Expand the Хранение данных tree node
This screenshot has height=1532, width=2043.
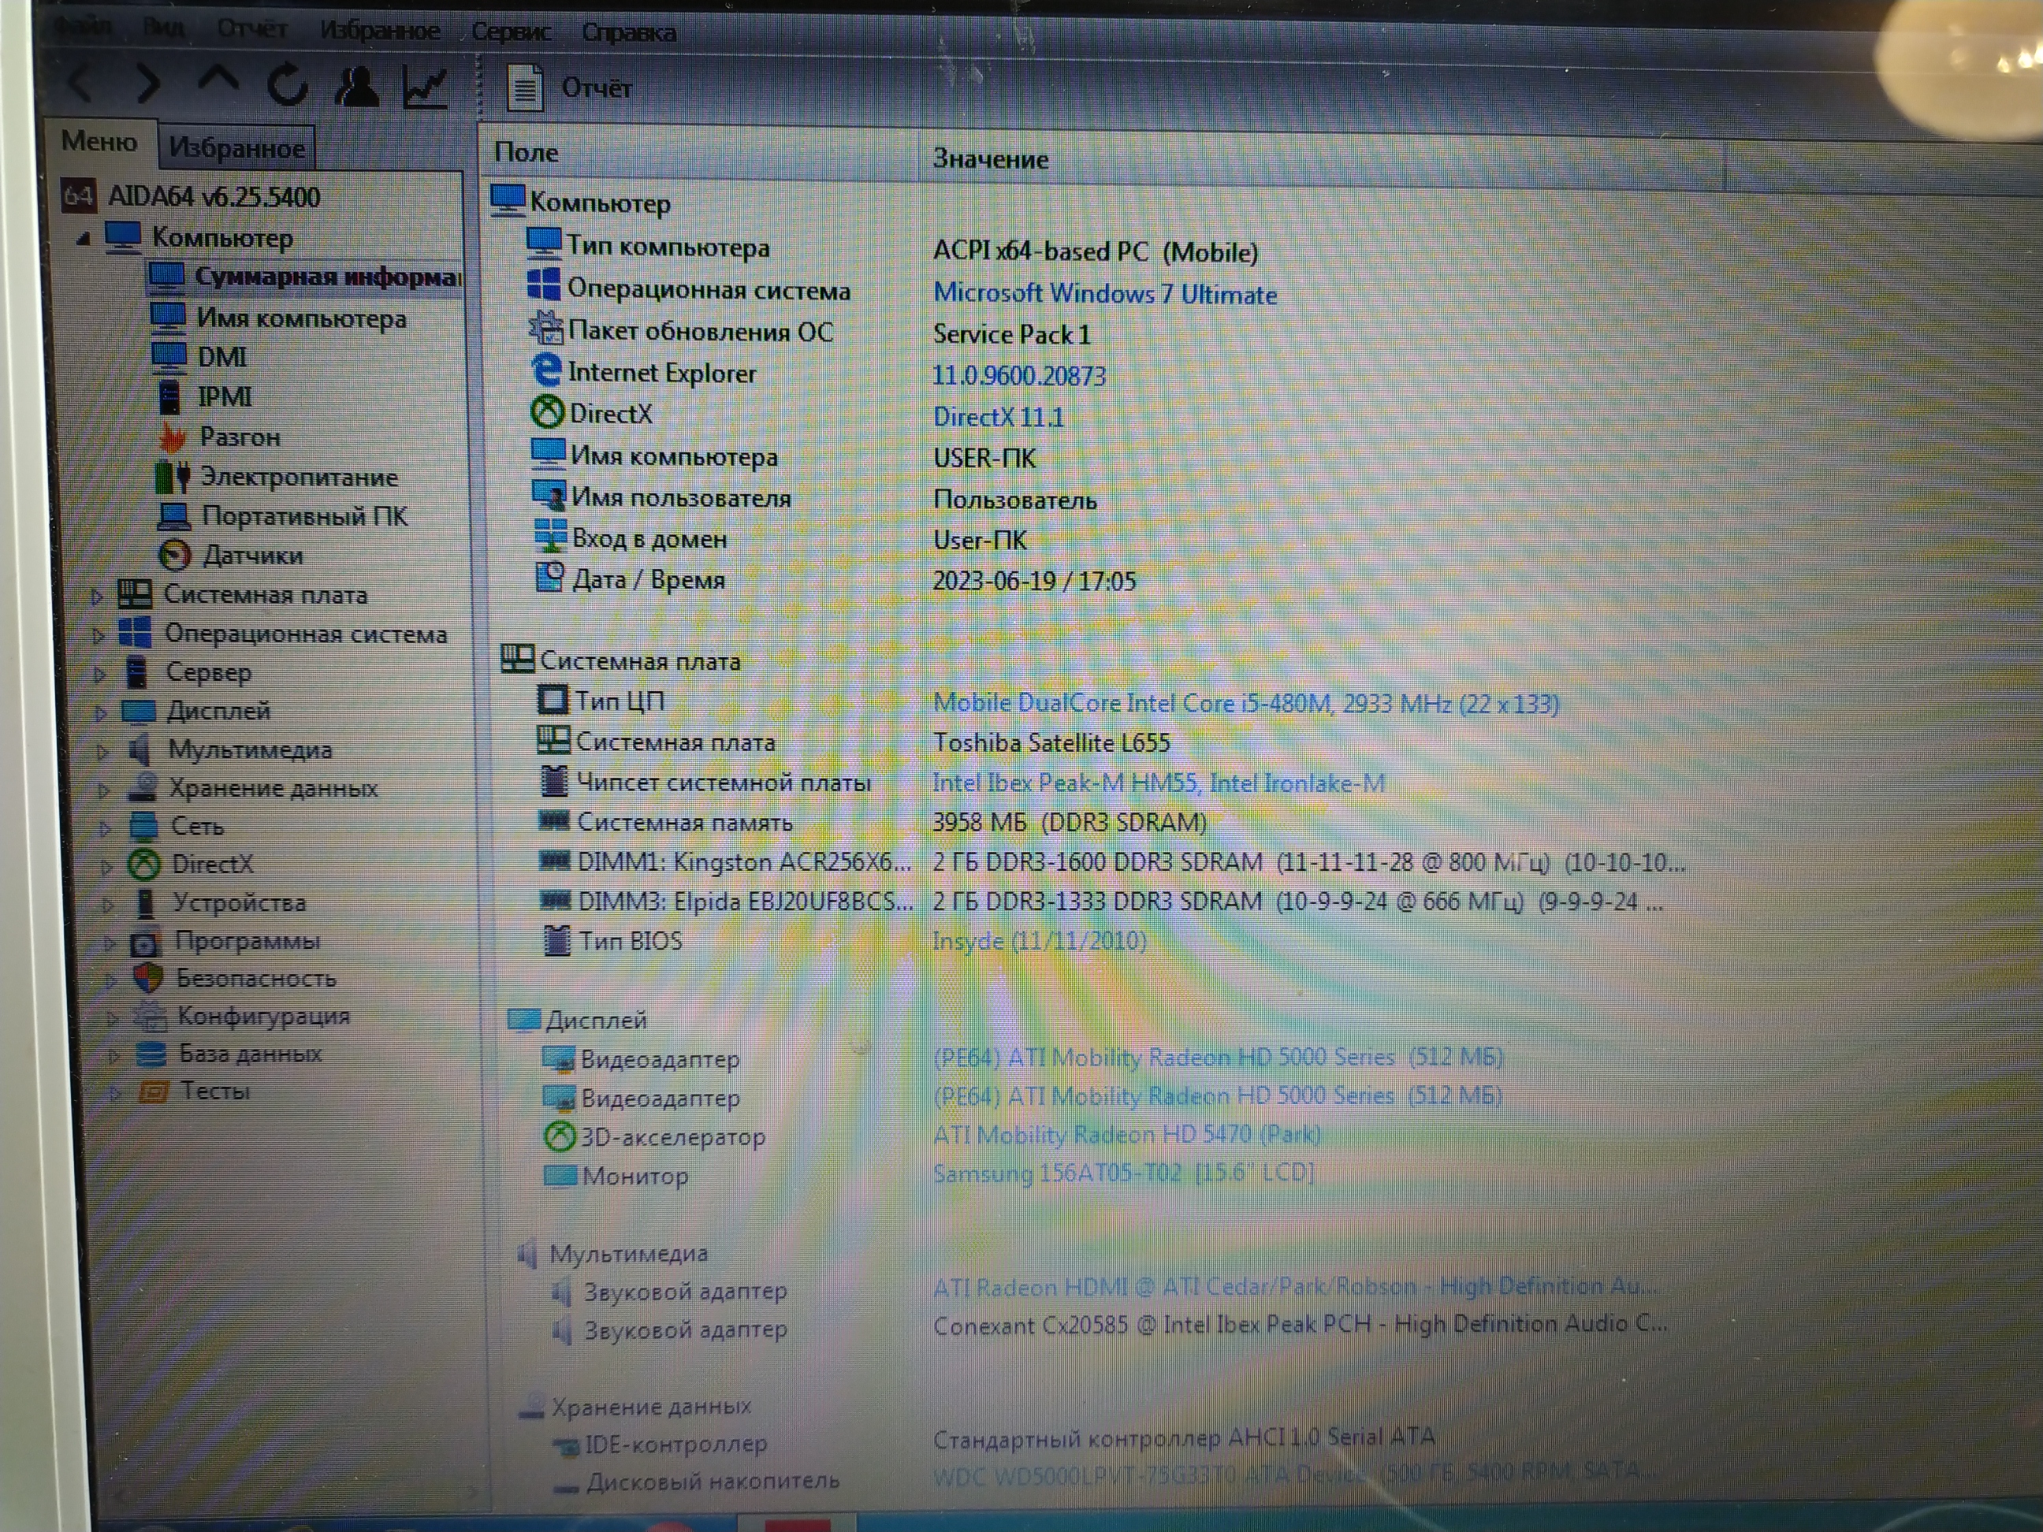pyautogui.click(x=103, y=790)
